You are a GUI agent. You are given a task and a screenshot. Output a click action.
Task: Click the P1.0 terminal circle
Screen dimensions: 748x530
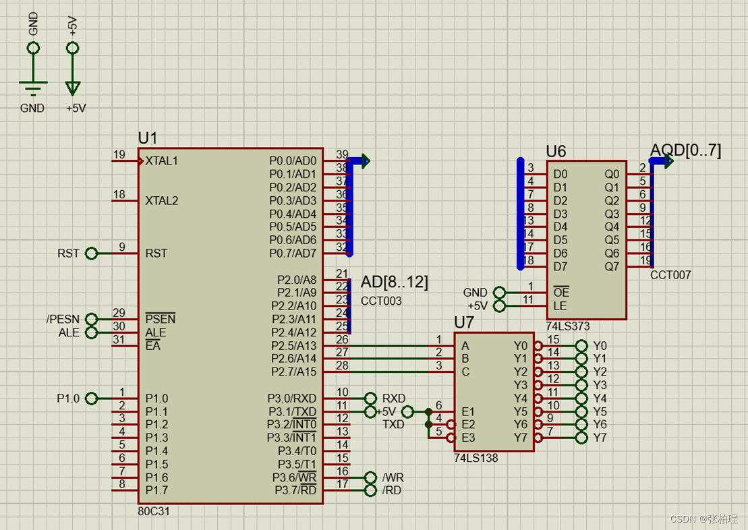(x=91, y=399)
